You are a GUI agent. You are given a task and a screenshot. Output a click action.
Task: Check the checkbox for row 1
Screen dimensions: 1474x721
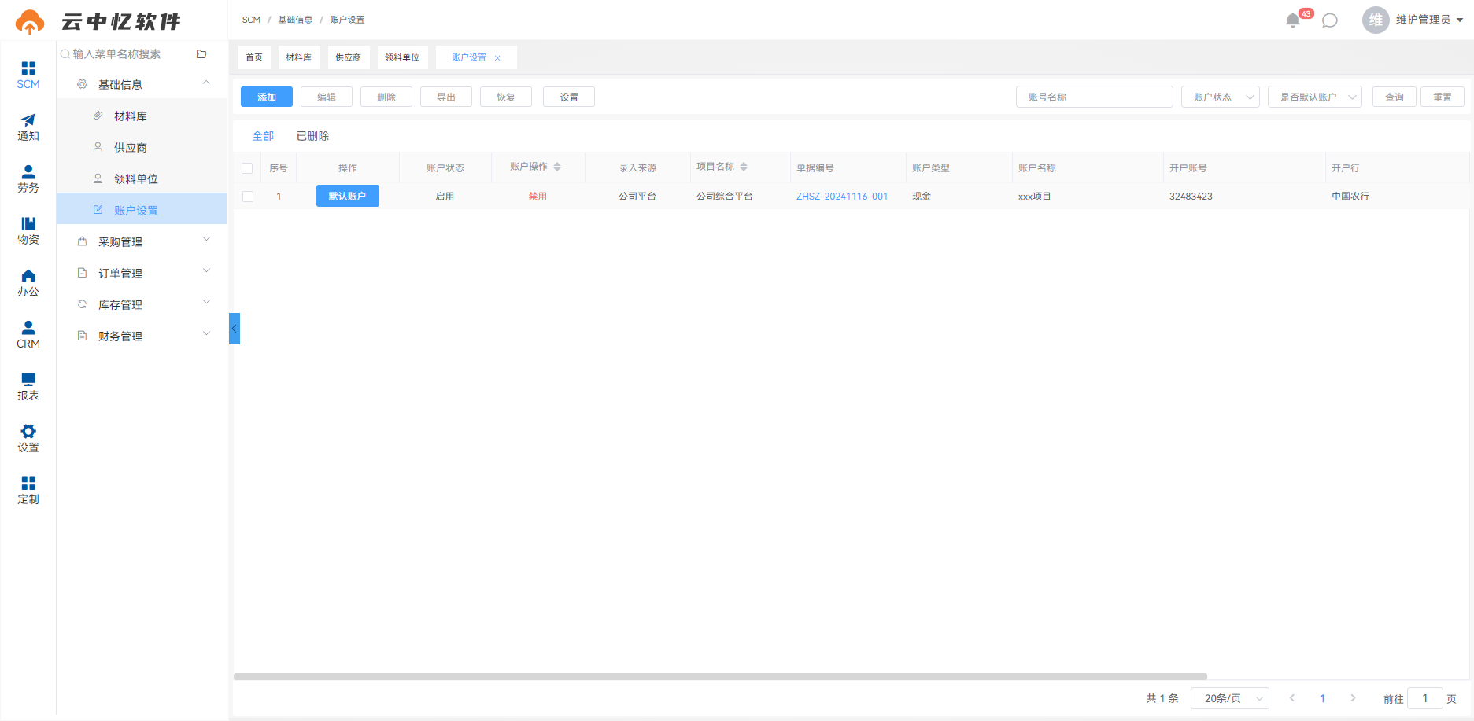248,197
